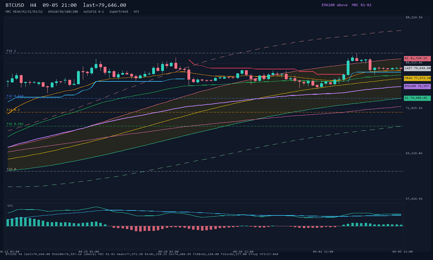
Task: Click the 09-02 21:00 time axis label
Action: (x=323, y=252)
